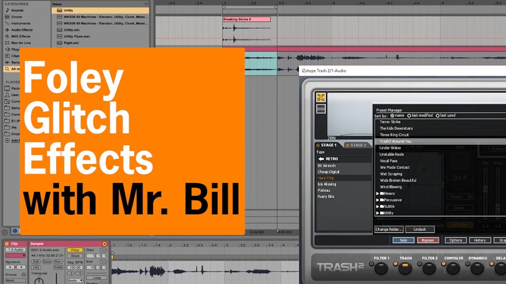Click the sample Save button
The image size is (506, 284).
coord(47,262)
